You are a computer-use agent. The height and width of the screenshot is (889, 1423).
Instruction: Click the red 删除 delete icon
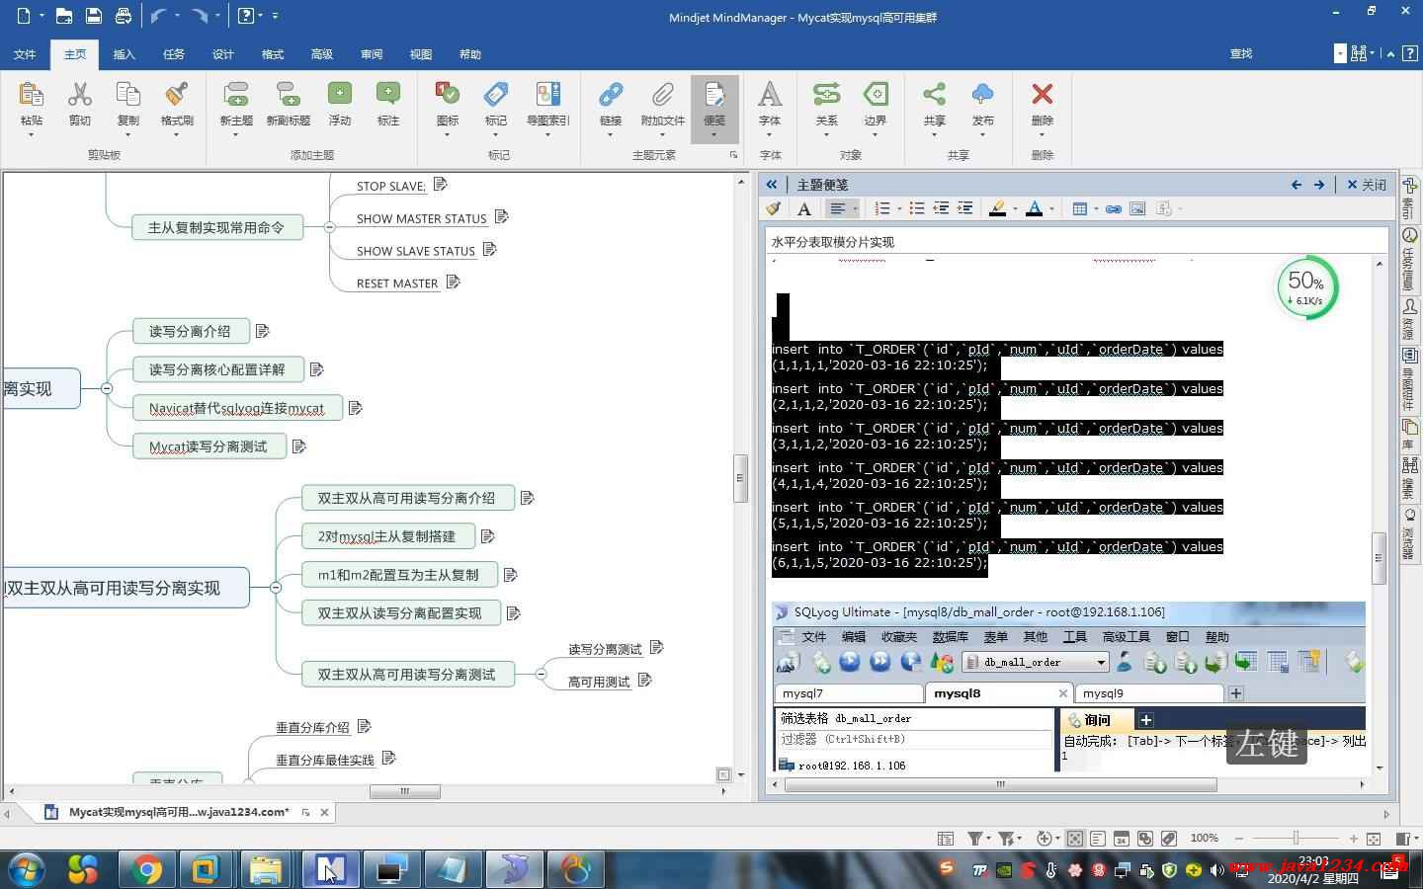point(1042,95)
